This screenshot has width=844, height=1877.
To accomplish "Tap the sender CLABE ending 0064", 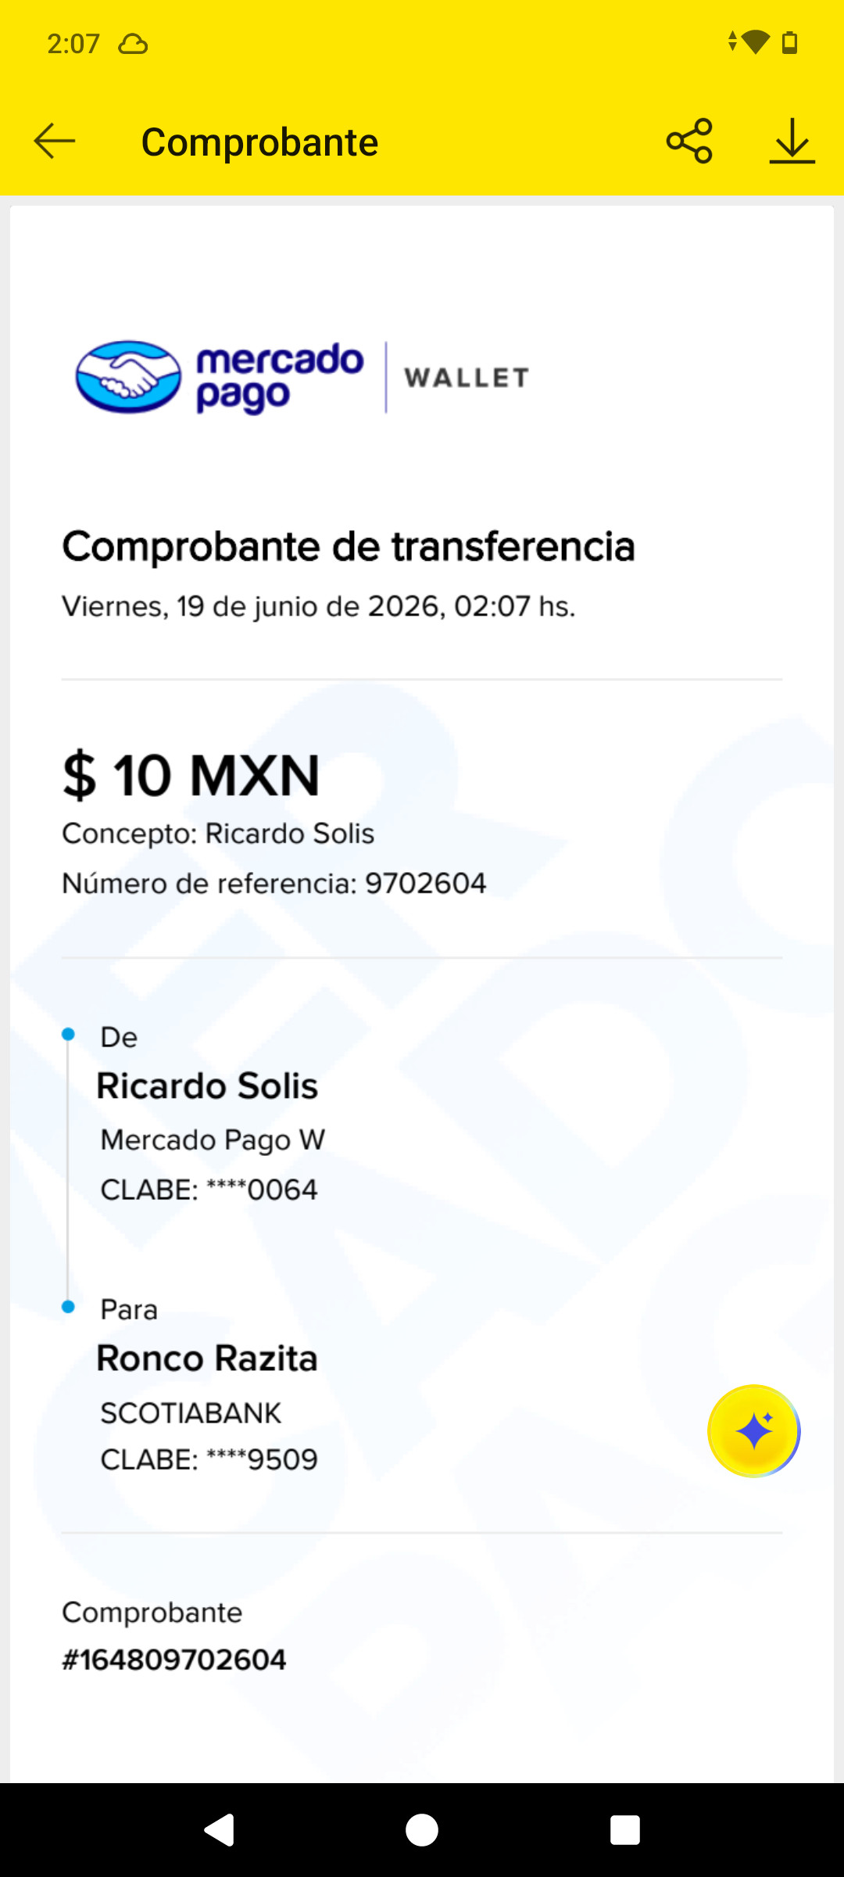I will click(x=209, y=1190).
